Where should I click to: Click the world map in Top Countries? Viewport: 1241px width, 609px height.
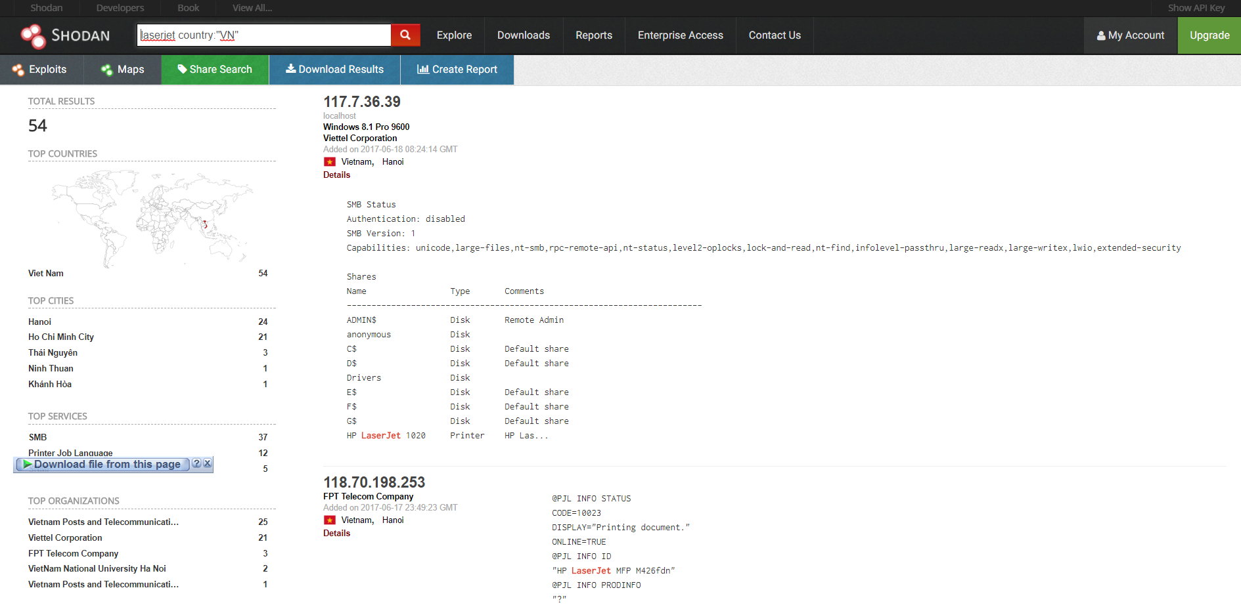pos(152,218)
